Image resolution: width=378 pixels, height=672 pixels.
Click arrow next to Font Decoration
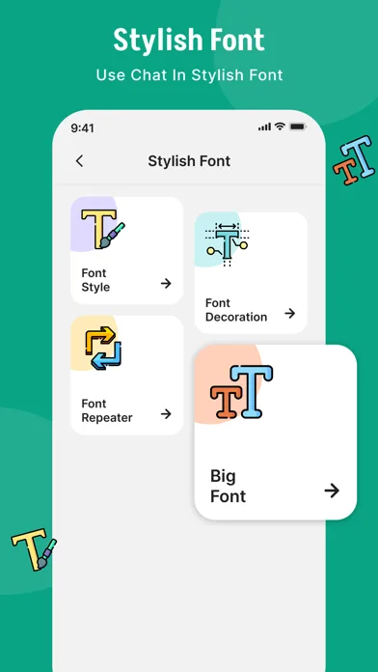tap(290, 313)
